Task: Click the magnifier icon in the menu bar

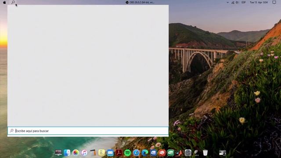Action: (x=13, y=2)
